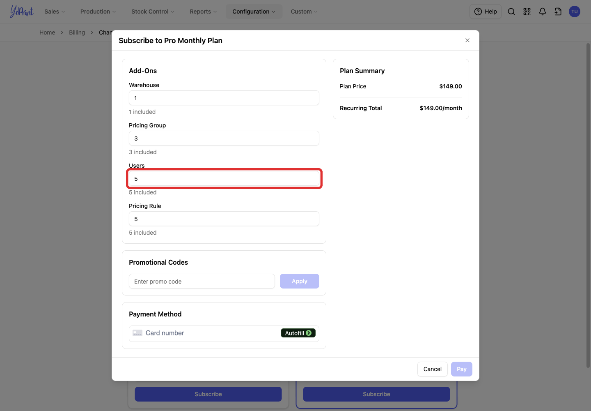Open the Sales menu
591x411 pixels.
click(x=55, y=12)
